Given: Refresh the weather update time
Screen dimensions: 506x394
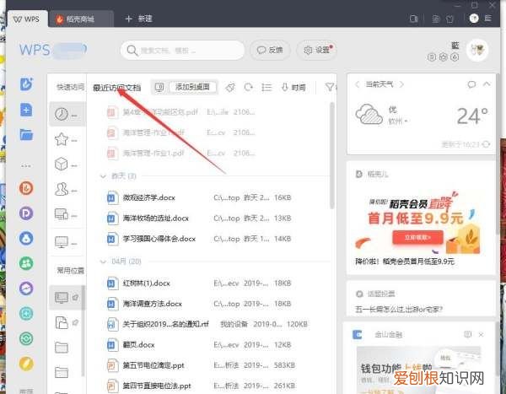Looking at the screenshot, I should (x=486, y=144).
